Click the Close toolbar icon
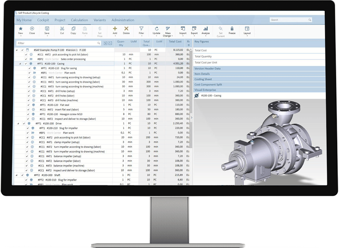The height and width of the screenshot is (248, 339). coord(32,29)
